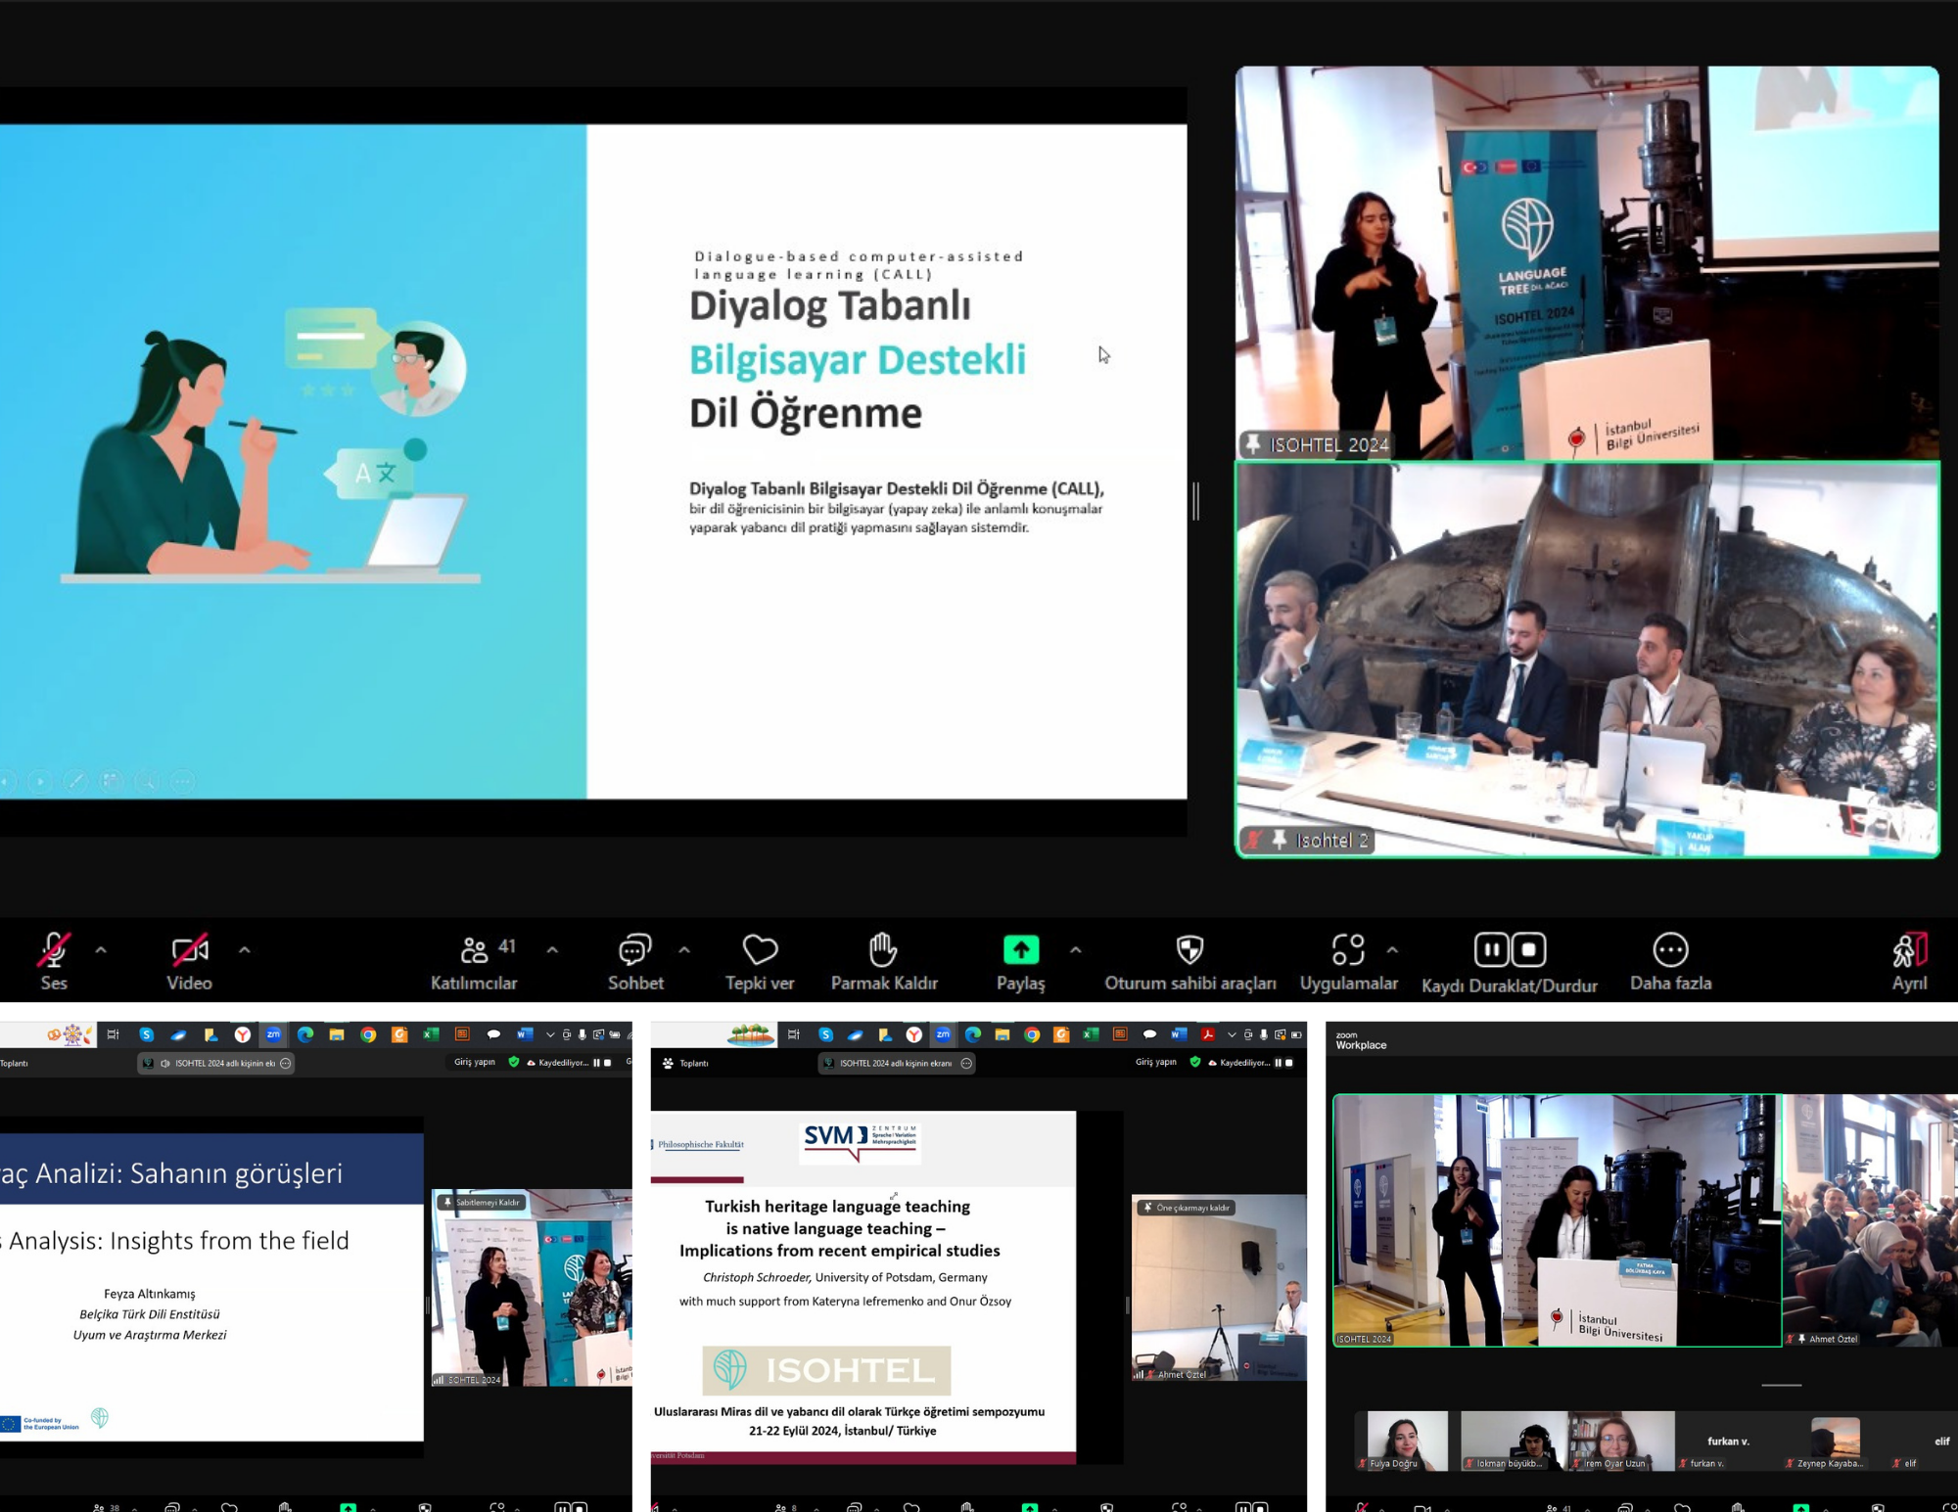Click the green Paylaş share button
This screenshot has width=1958, height=1512.
point(1020,949)
